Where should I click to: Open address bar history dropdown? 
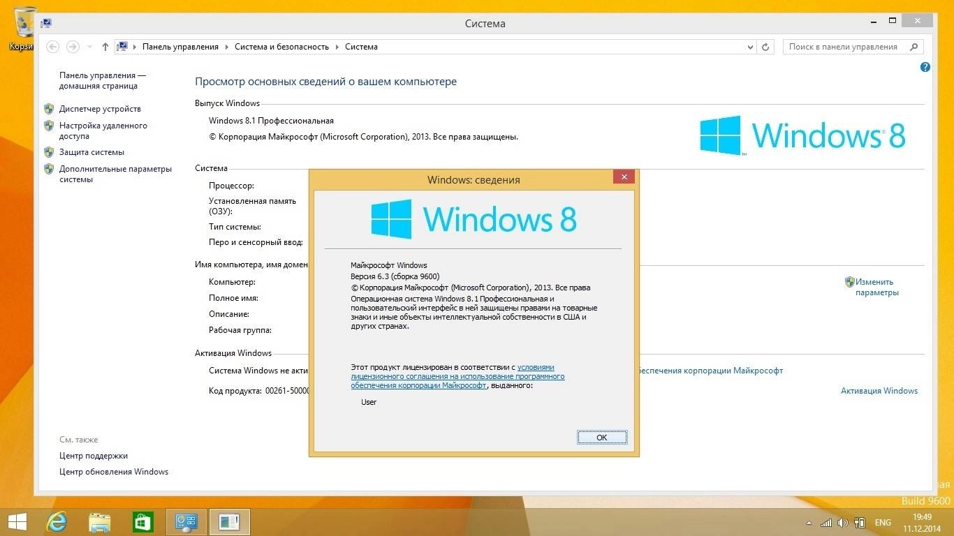tap(751, 47)
